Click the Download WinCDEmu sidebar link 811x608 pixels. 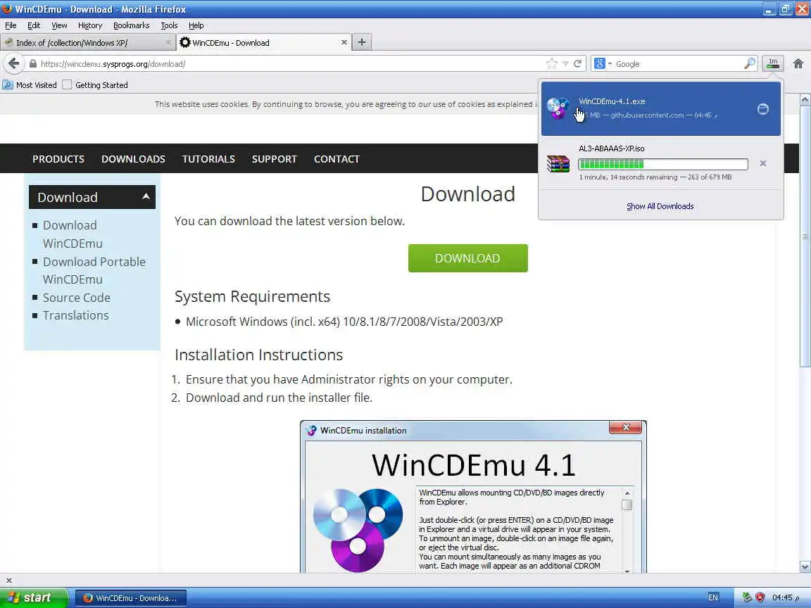pos(73,234)
